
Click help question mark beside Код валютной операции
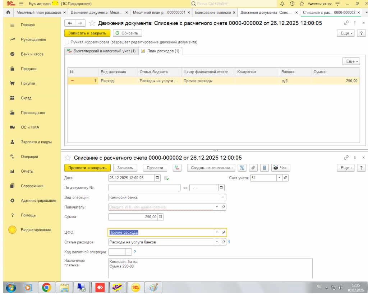tap(135, 252)
